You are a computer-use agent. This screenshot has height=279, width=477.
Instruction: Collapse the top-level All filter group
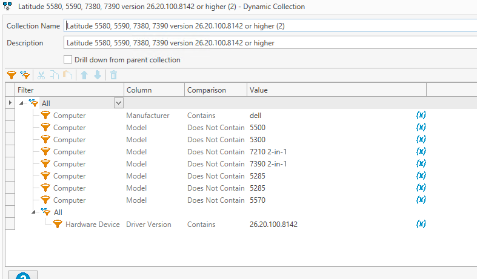click(x=22, y=103)
